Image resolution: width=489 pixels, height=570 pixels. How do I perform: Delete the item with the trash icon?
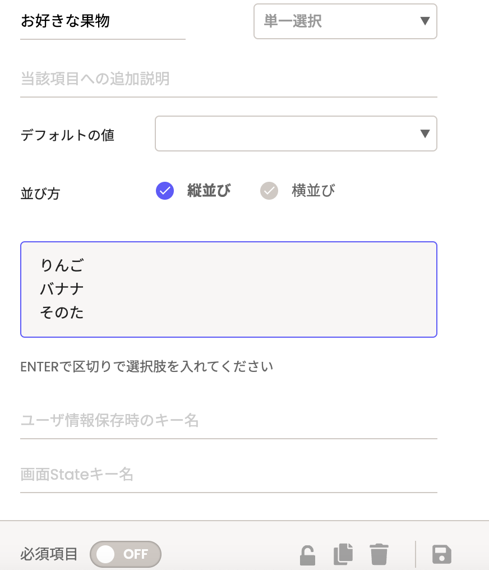tap(379, 554)
